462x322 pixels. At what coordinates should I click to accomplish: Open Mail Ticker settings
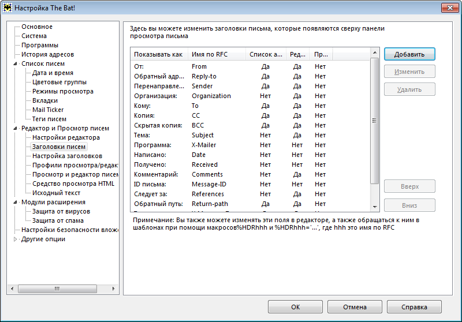(x=48, y=110)
